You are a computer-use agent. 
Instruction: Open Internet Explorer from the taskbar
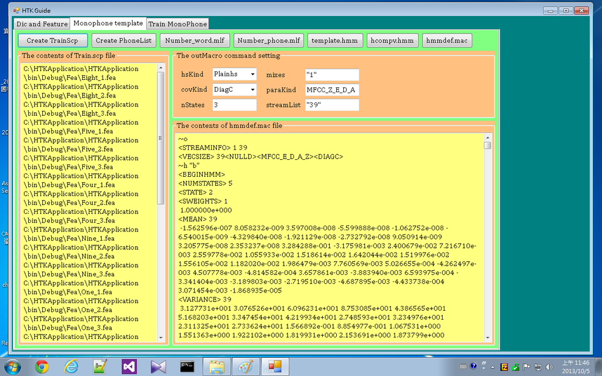tap(71, 367)
